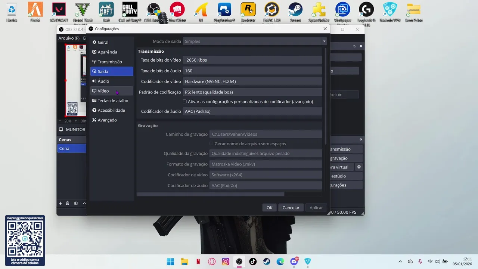Open the Steam desktop icon
478x269 pixels.
tap(295, 12)
